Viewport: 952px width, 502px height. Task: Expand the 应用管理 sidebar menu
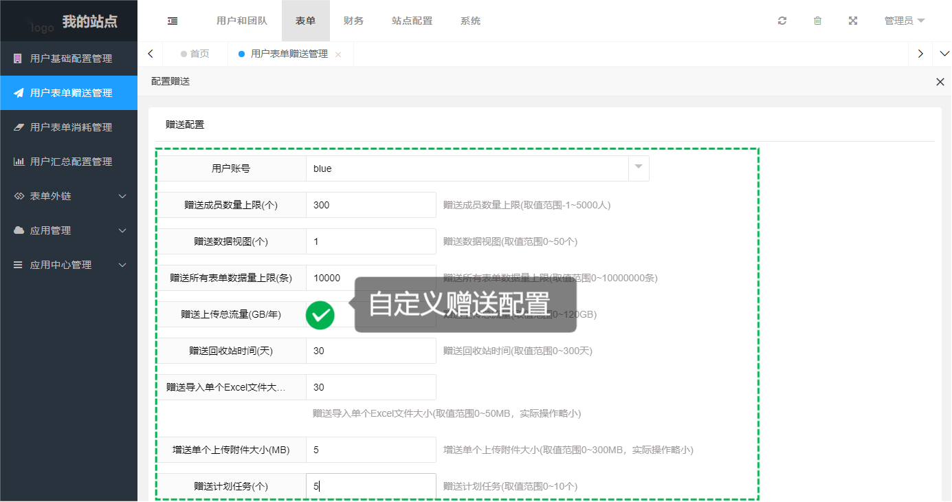69,230
